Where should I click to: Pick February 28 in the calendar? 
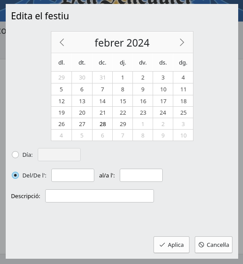[102, 124]
